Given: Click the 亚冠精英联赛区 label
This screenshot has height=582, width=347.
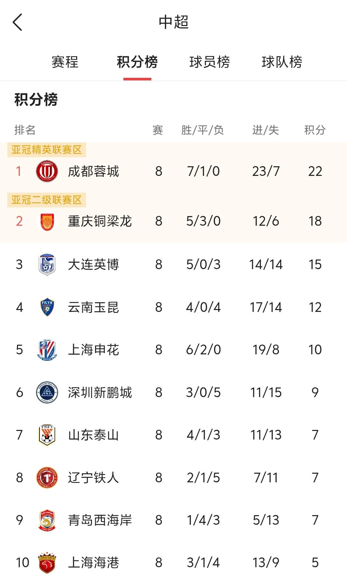Looking at the screenshot, I should click(x=47, y=150).
